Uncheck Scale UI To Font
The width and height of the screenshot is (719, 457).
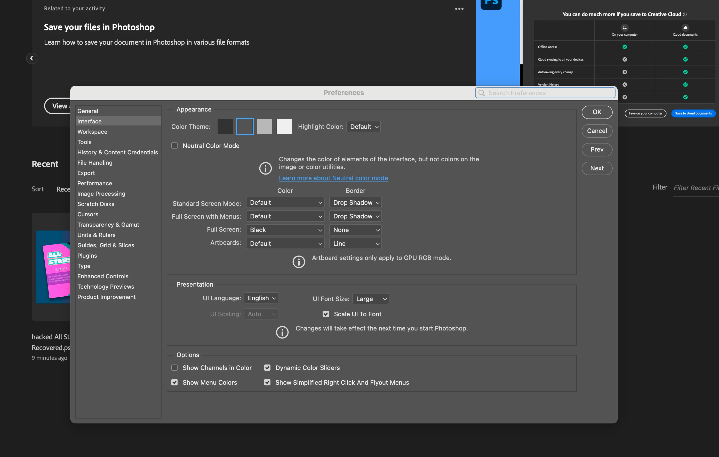(325, 314)
